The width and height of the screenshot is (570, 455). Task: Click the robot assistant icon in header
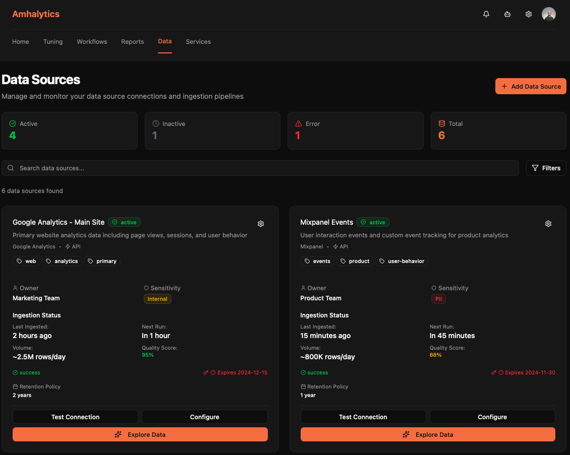coord(507,14)
